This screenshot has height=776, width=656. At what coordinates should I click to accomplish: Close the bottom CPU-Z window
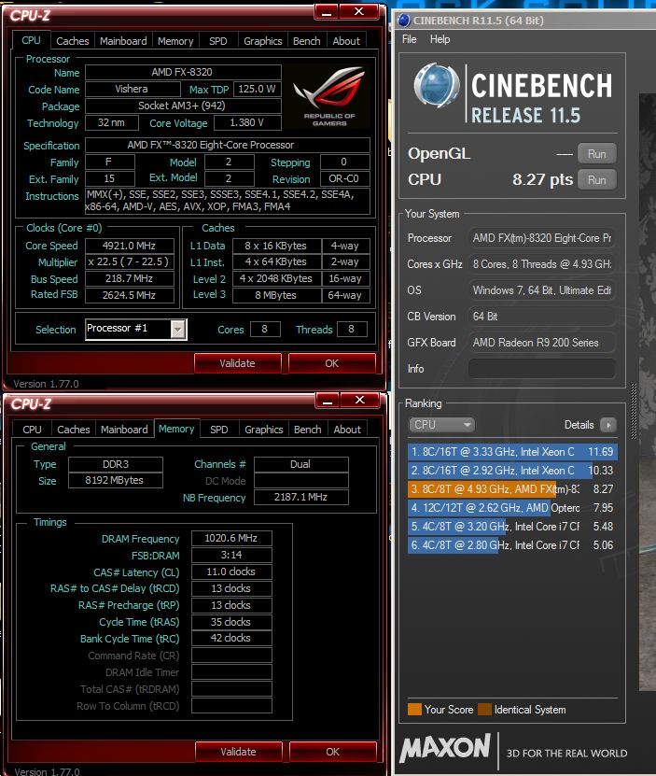coord(360,400)
